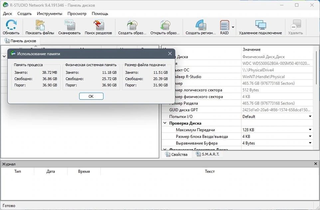Select the Панель дисков tab

(x=20, y=41)
